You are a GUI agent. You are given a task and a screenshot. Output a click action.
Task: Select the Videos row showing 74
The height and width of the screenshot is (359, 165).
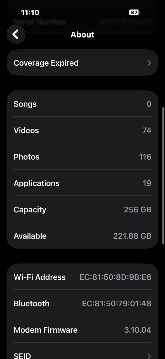click(x=82, y=130)
